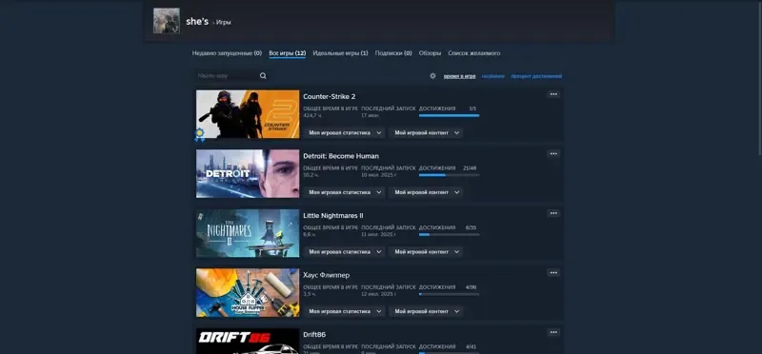Screen dimensions: 762x354
Task: Open Хаус Флиппер cover image
Action: [x=248, y=293]
